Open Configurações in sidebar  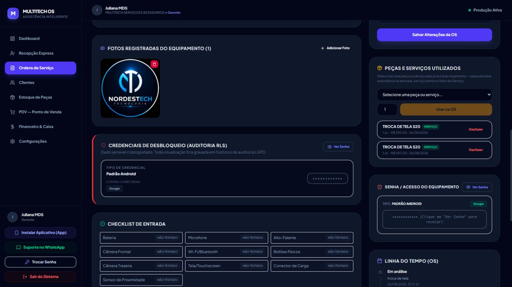40,141
